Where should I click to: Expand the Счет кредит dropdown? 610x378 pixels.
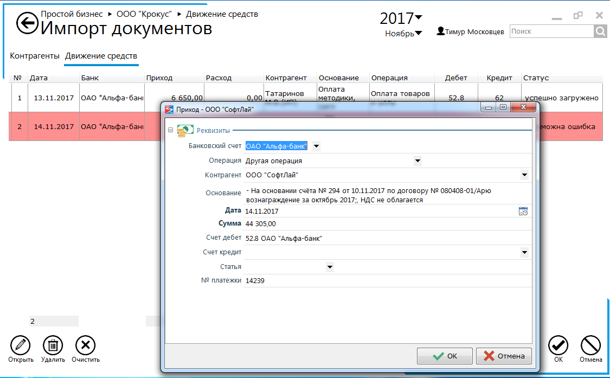[x=524, y=252]
